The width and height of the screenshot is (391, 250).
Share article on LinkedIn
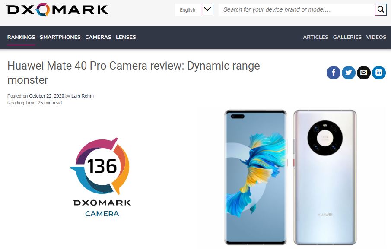[x=379, y=73]
